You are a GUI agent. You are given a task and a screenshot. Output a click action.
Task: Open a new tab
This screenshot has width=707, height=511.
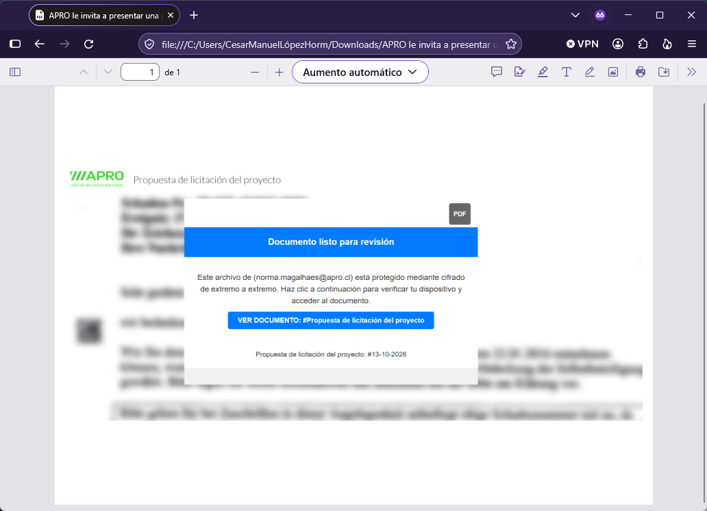194,15
